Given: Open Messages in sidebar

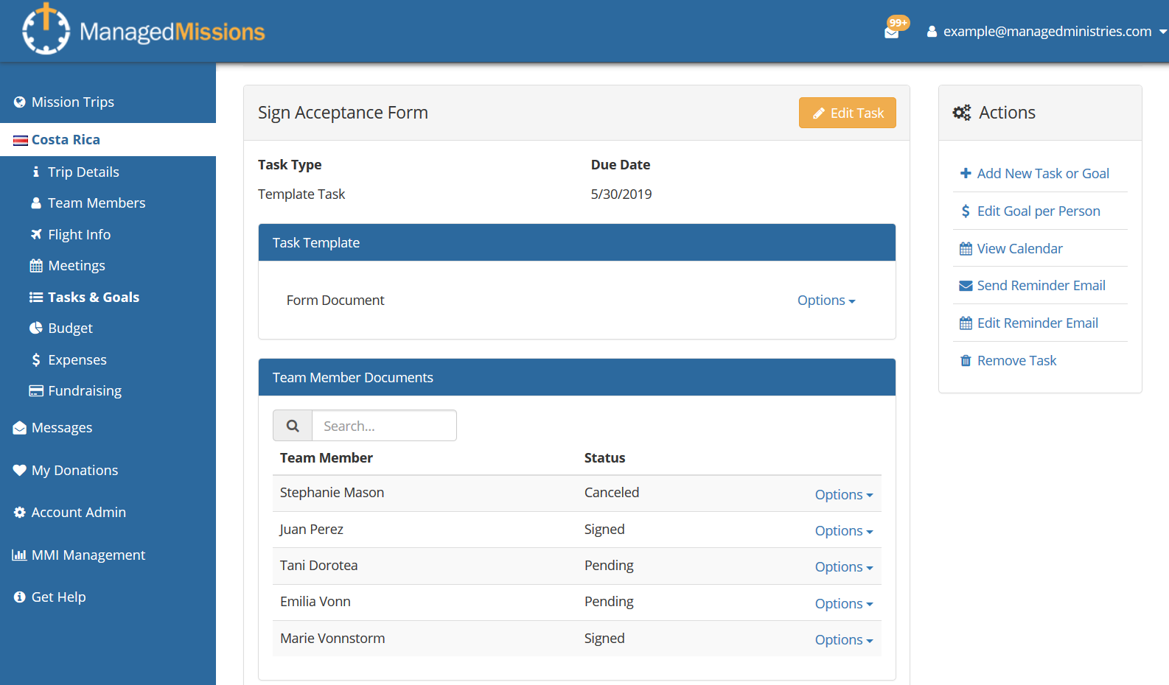Looking at the screenshot, I should [62, 428].
